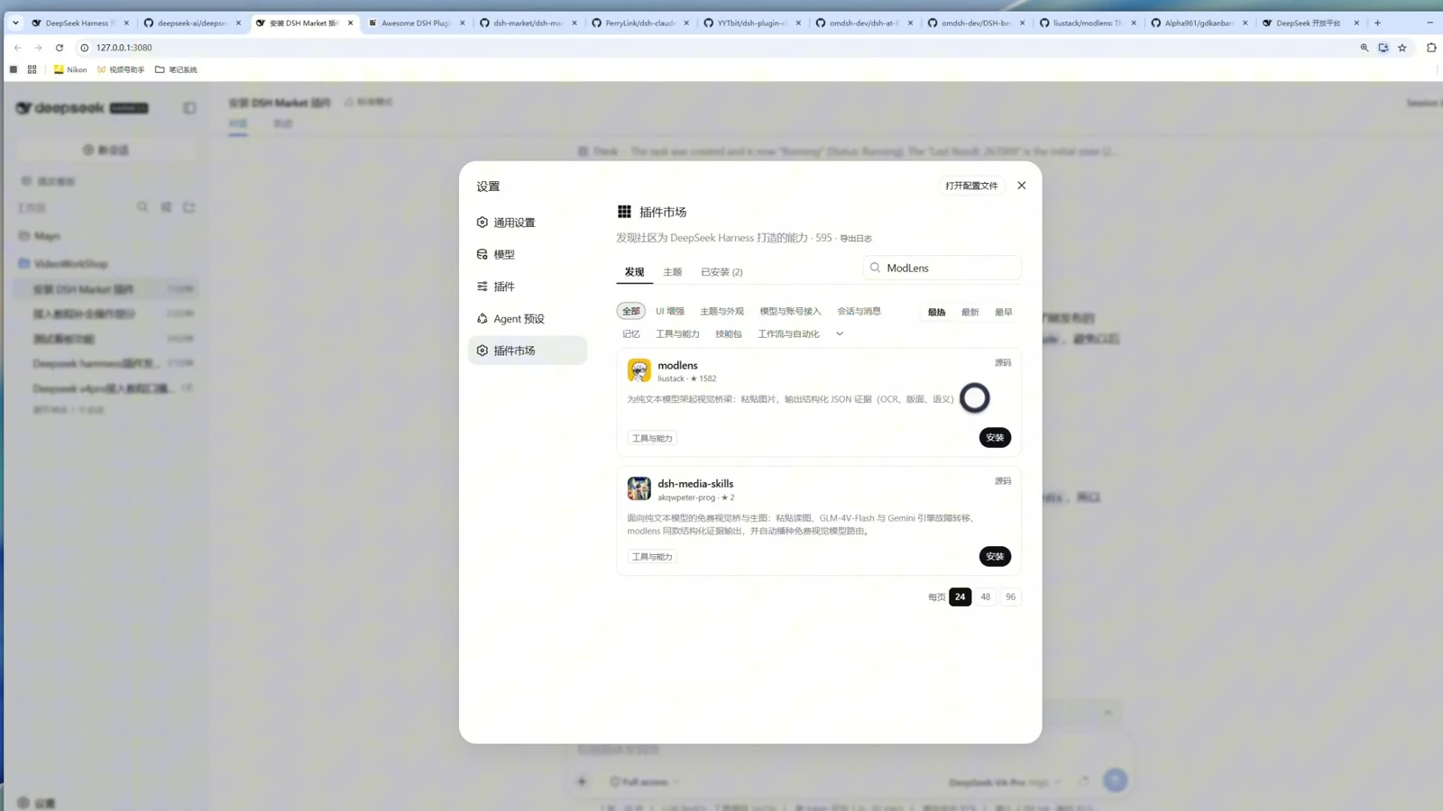Image resolution: width=1443 pixels, height=811 pixels.
Task: Open a new browser tab with the plus
Action: tap(1377, 23)
